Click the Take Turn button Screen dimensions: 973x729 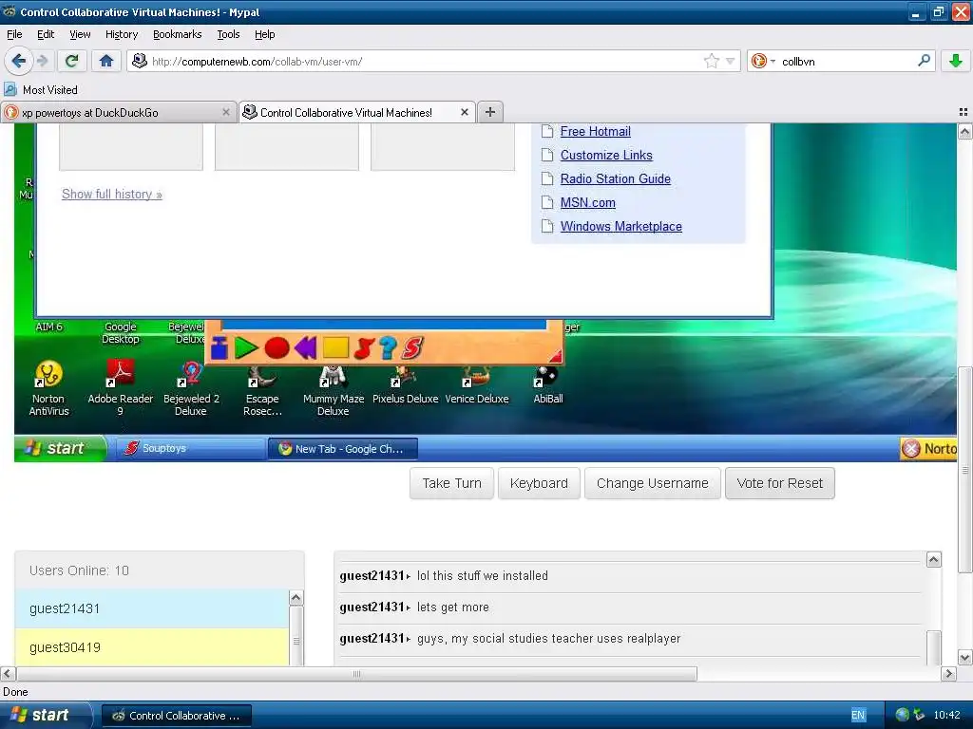click(451, 483)
